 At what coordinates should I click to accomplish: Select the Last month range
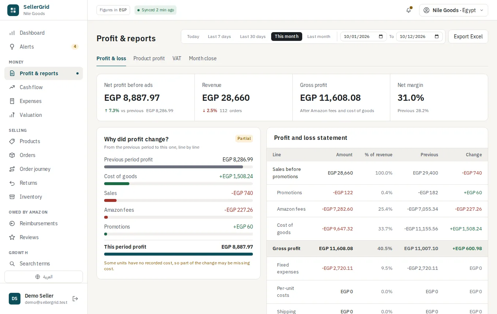[x=319, y=37]
